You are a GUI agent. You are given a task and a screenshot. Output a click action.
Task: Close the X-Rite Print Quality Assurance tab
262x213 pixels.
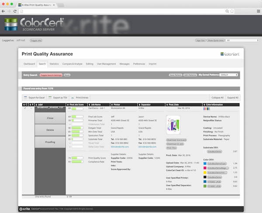[x=54, y=5]
